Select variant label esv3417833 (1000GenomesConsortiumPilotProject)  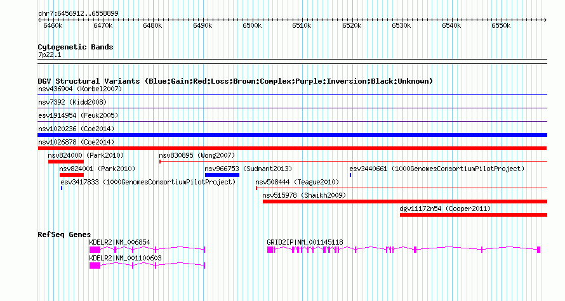148,182
